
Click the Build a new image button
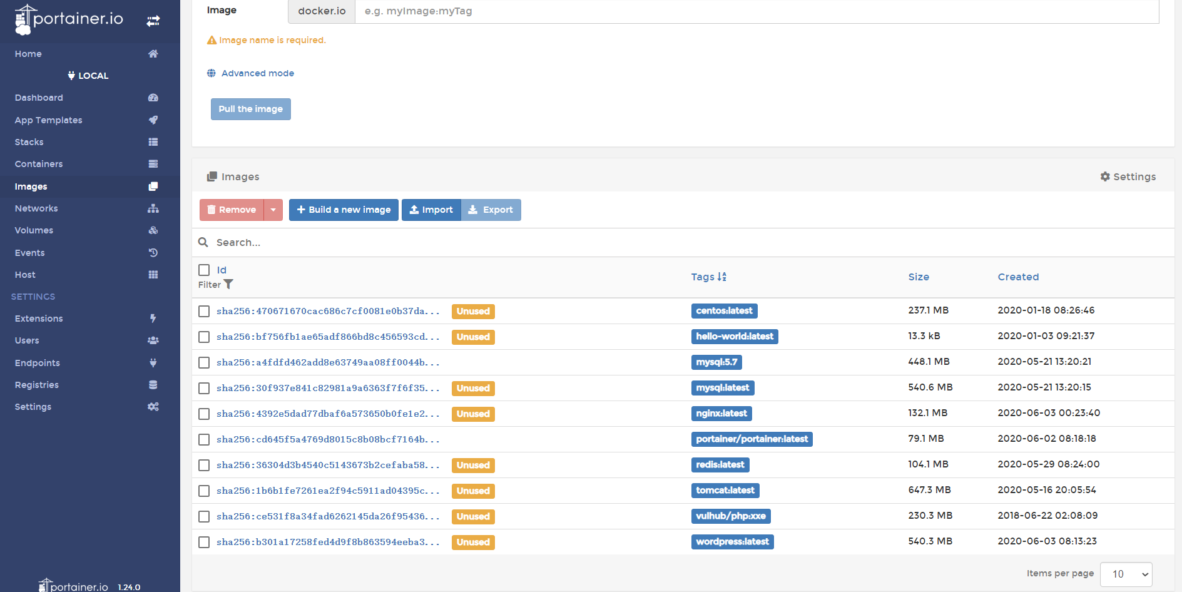coord(344,210)
